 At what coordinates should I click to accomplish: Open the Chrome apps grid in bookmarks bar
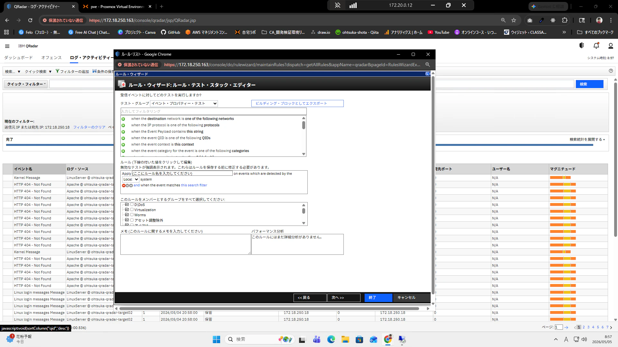click(x=6, y=32)
